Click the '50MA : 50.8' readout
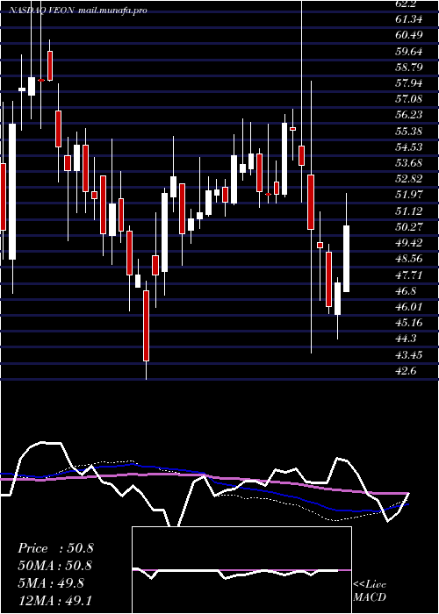 pyautogui.click(x=55, y=566)
